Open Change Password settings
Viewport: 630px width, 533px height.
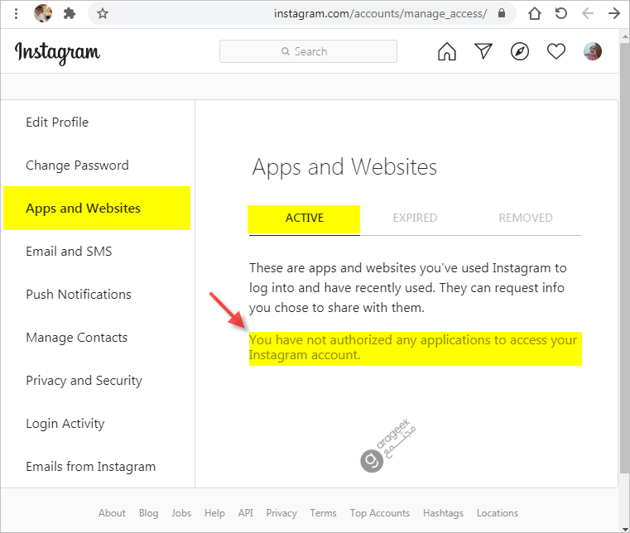click(x=77, y=165)
